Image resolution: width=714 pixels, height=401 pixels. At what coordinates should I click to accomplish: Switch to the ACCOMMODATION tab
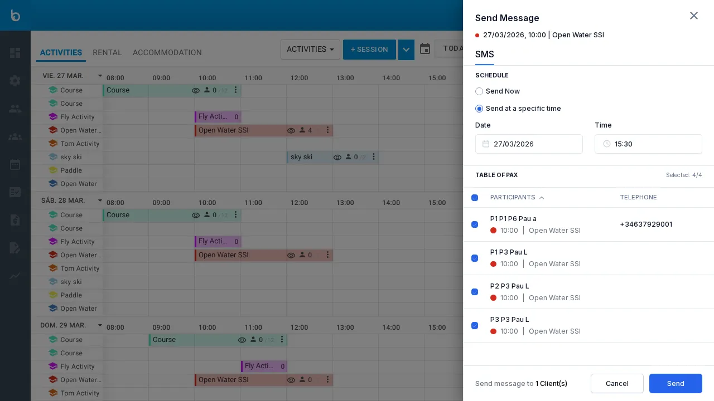pos(167,52)
